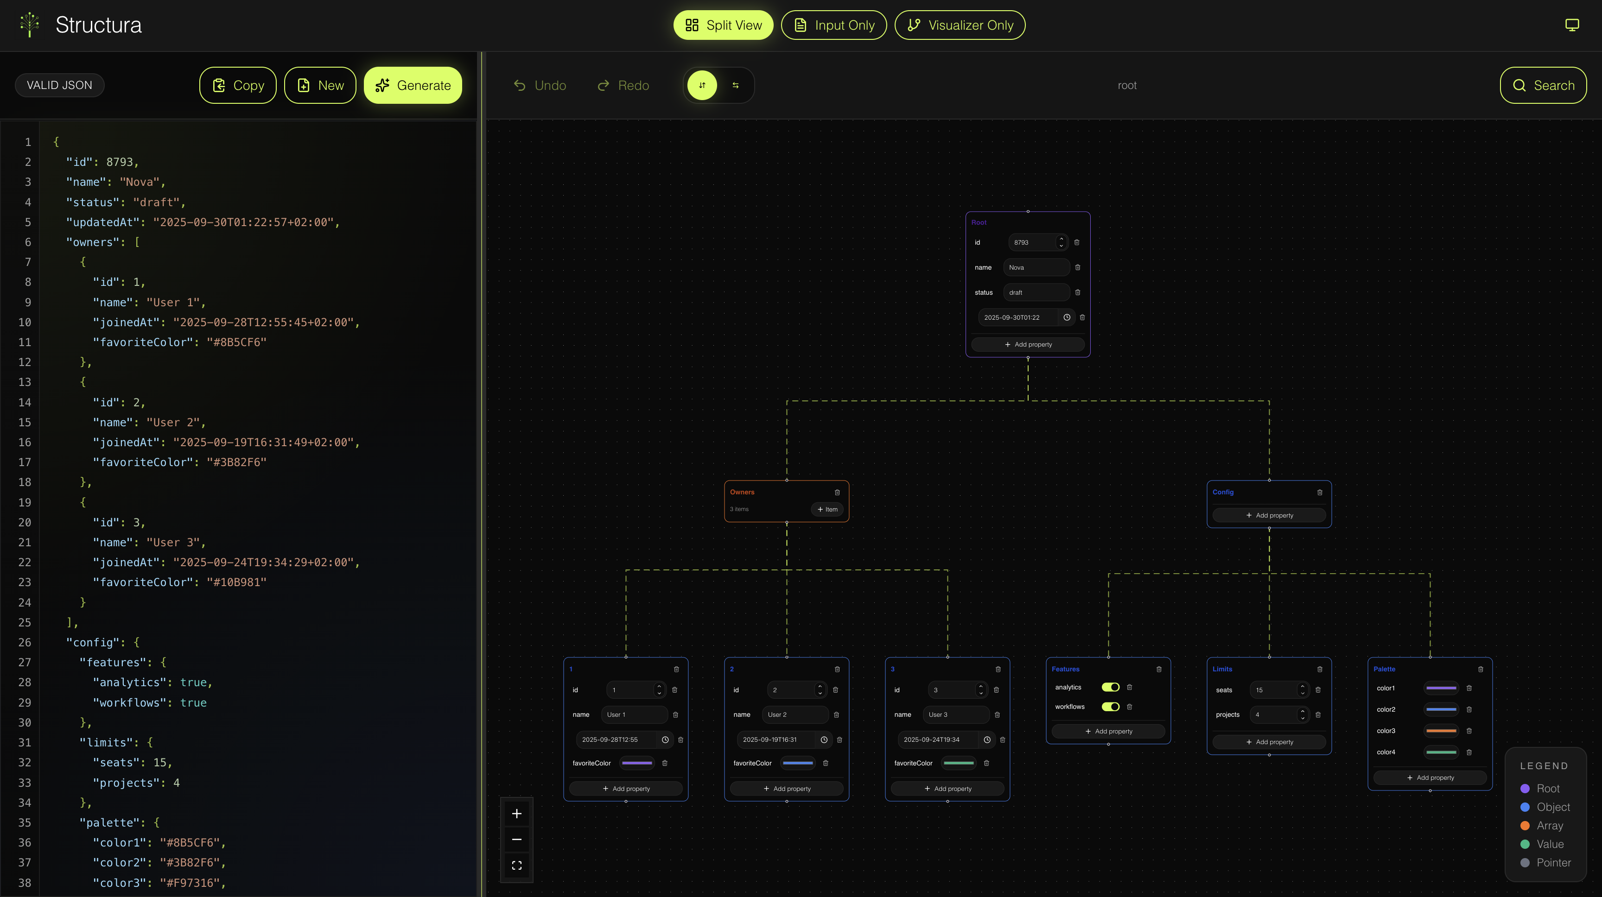Delete the Owners node via trash icon
This screenshot has width=1602, height=897.
pyautogui.click(x=837, y=493)
